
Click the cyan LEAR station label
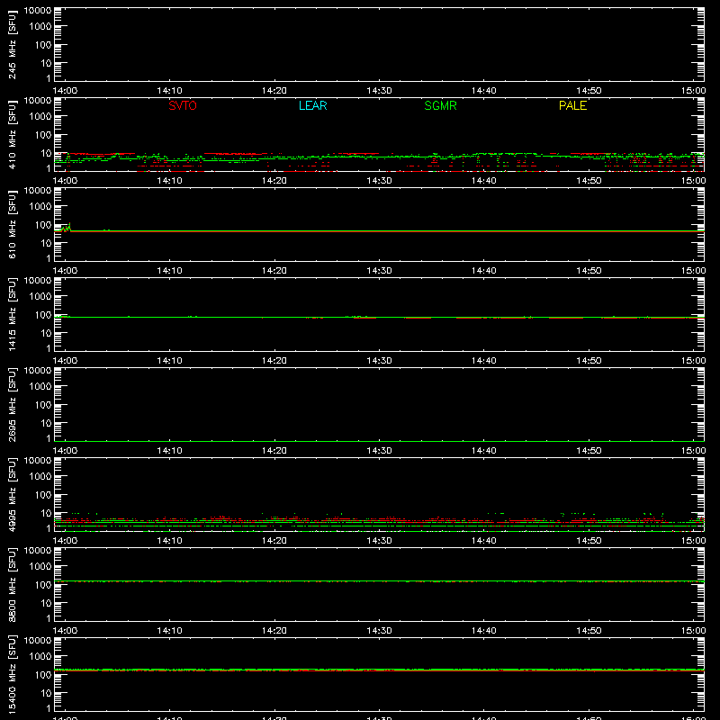[312, 105]
